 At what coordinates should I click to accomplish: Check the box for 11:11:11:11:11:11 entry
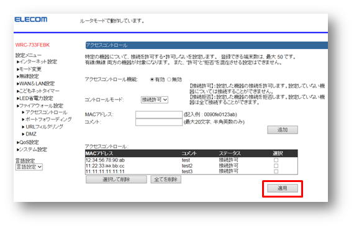[276, 171]
